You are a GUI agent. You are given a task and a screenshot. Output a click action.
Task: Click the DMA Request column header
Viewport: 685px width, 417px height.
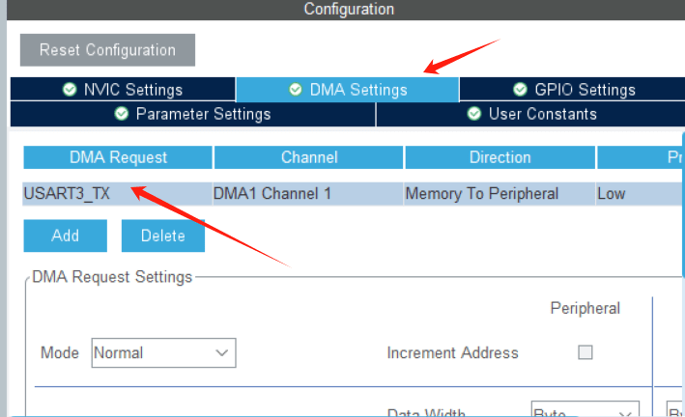coord(118,157)
